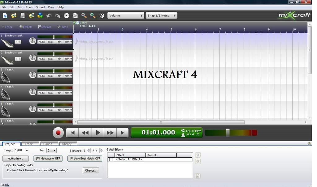Image resolution: width=317 pixels, height=187 pixels.
Task: Open the File menu
Action: point(4,7)
